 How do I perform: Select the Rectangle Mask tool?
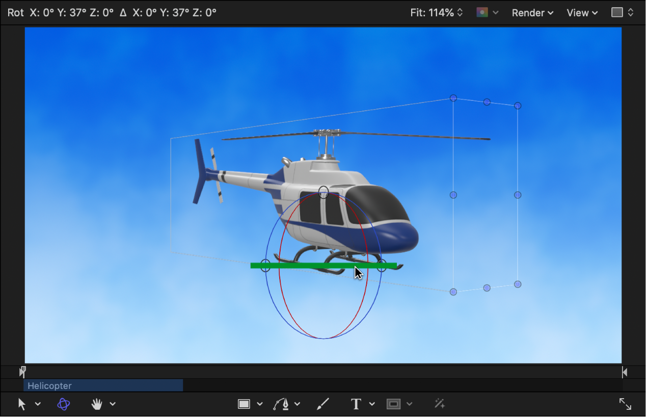[x=393, y=404]
